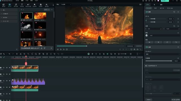Screen dimensions: 181x101
Task: Mute the top video track speaker icon
Action: [7, 68]
